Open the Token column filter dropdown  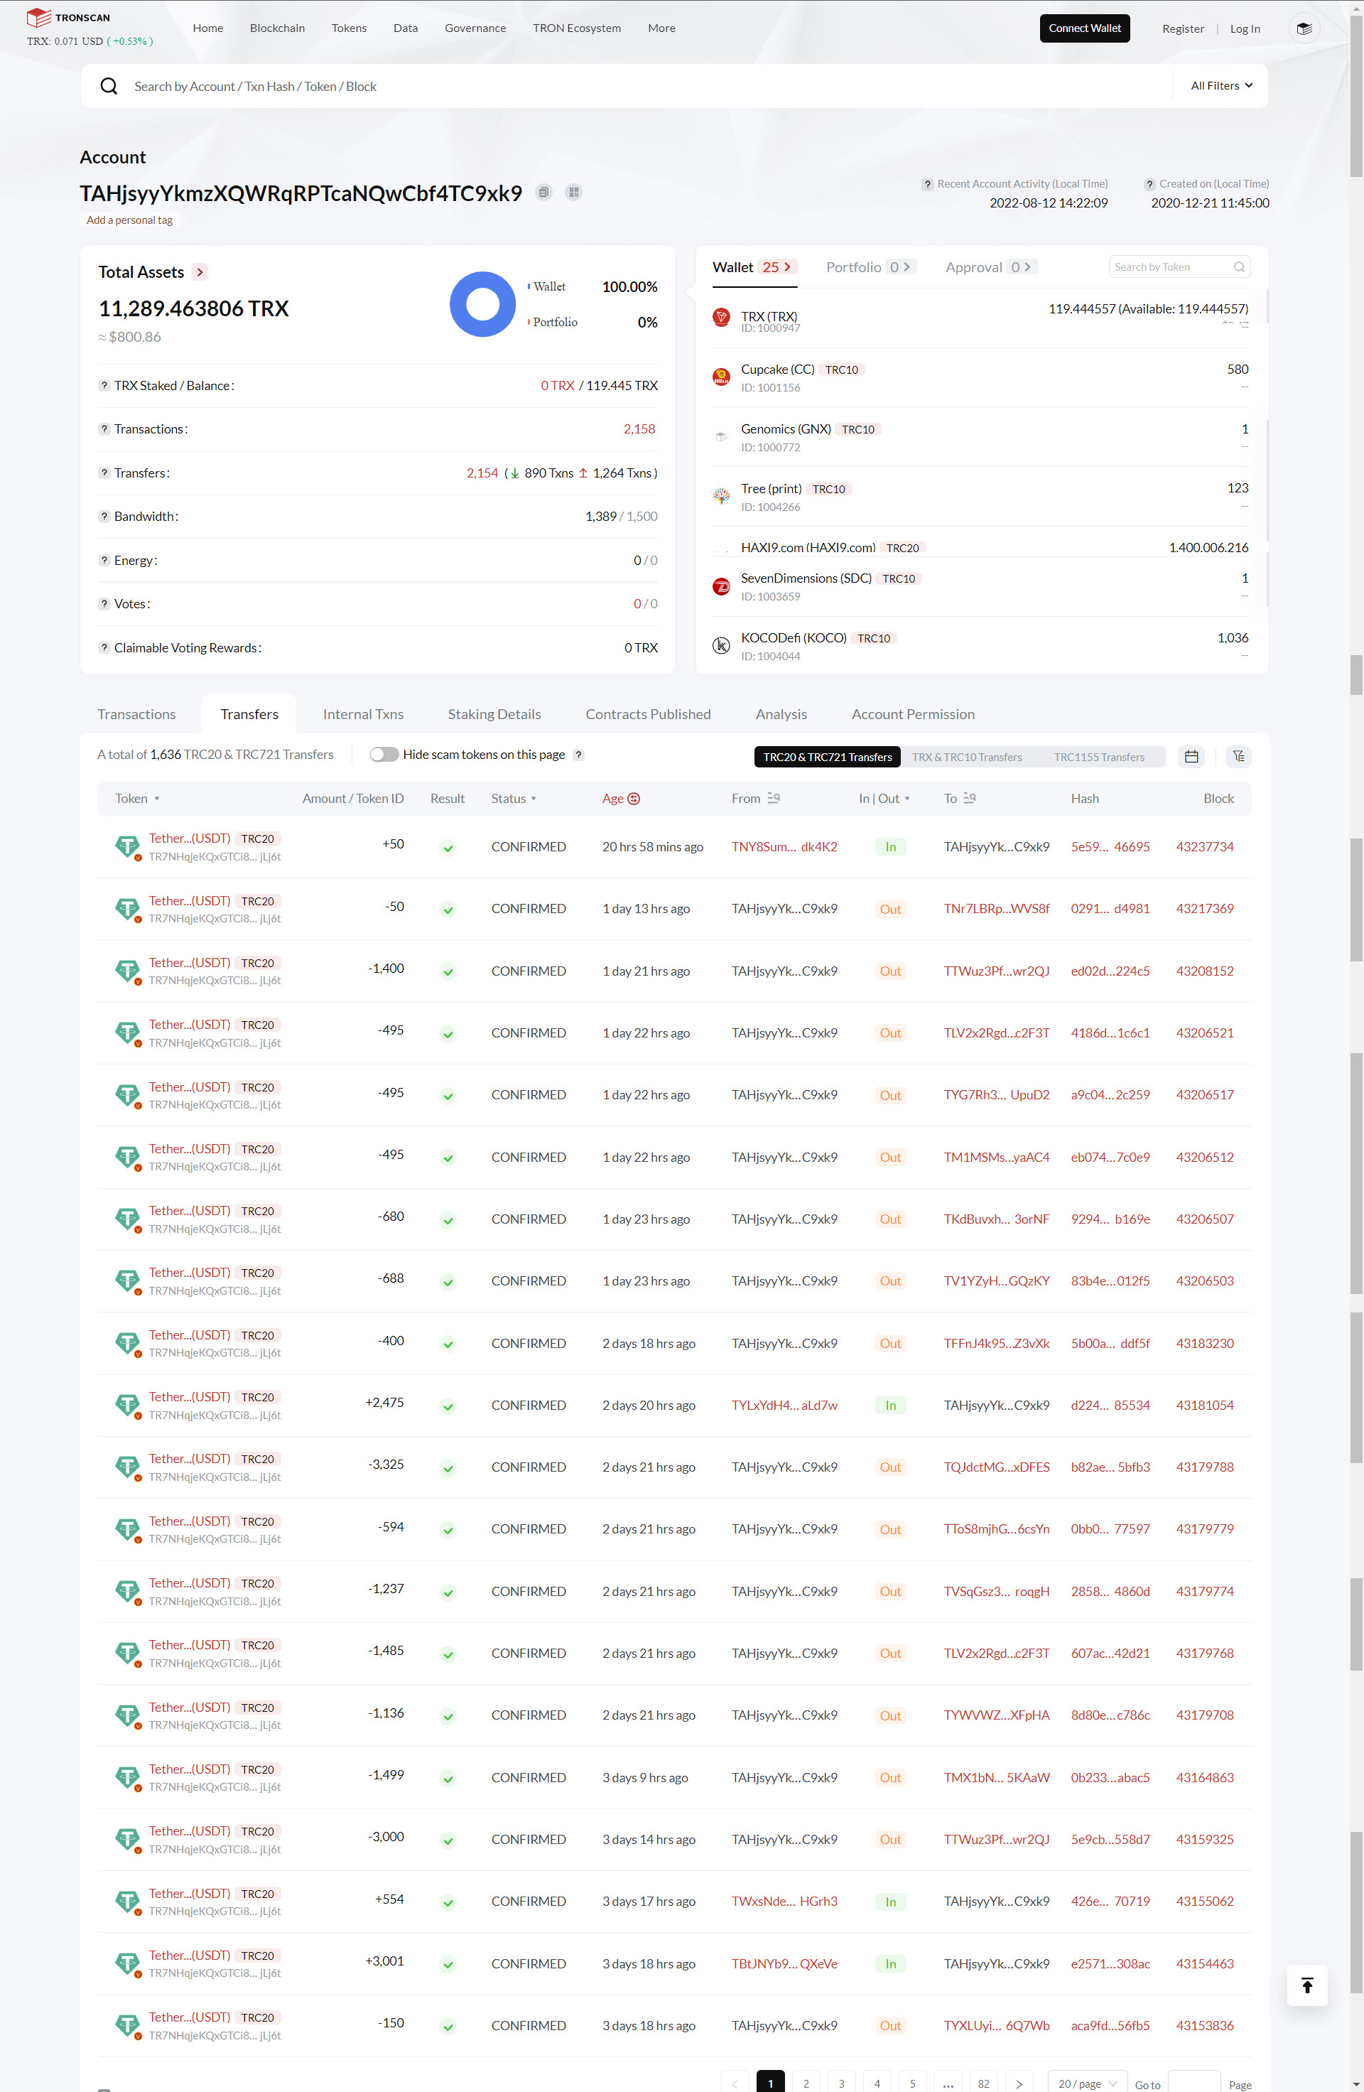(157, 799)
